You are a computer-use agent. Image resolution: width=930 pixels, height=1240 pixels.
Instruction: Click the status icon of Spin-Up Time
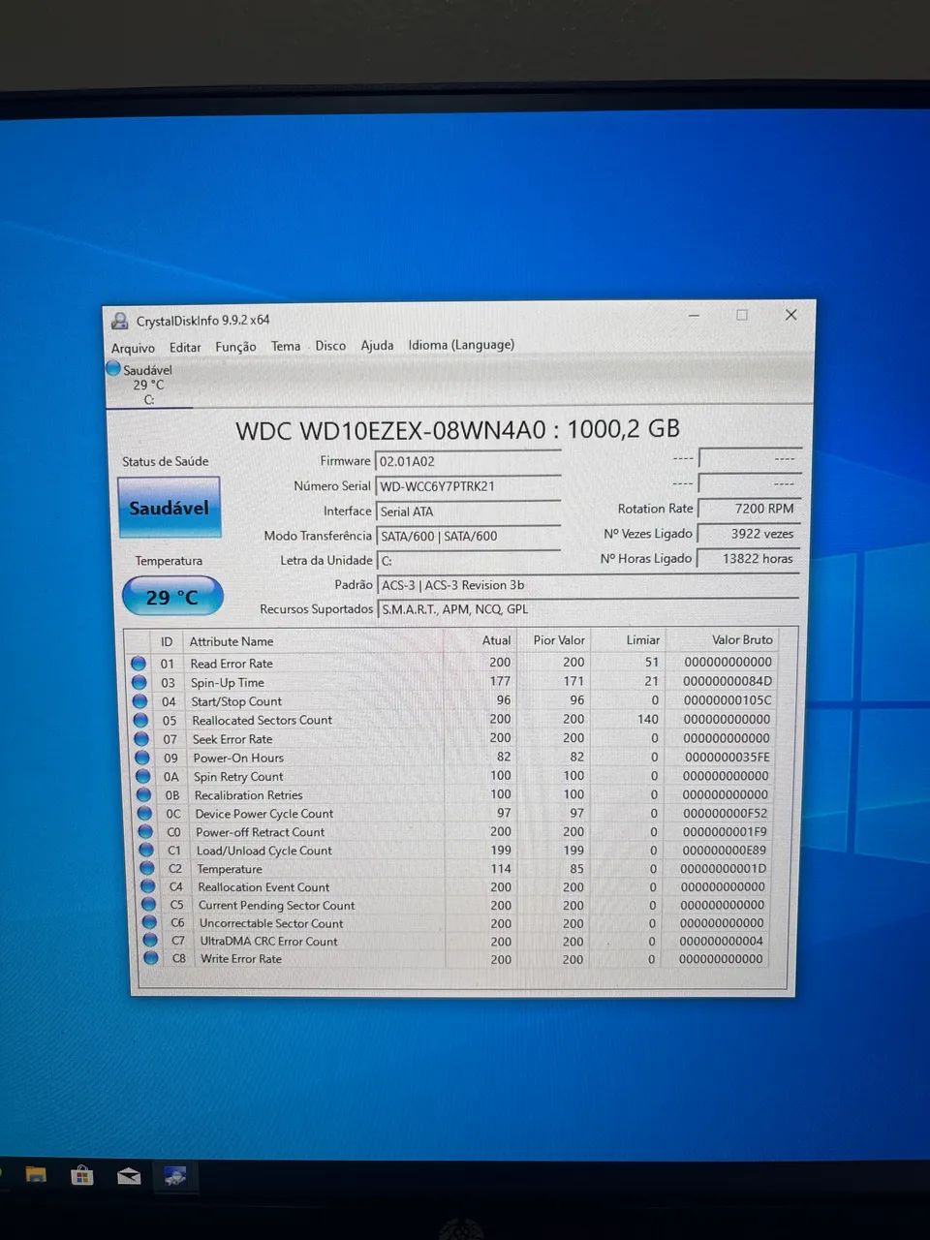[139, 682]
